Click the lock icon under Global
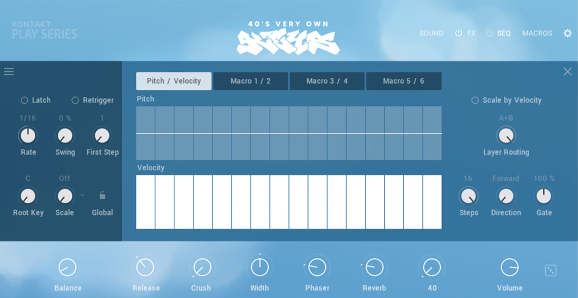Image resolution: width=578 pixels, height=298 pixels. click(x=102, y=196)
